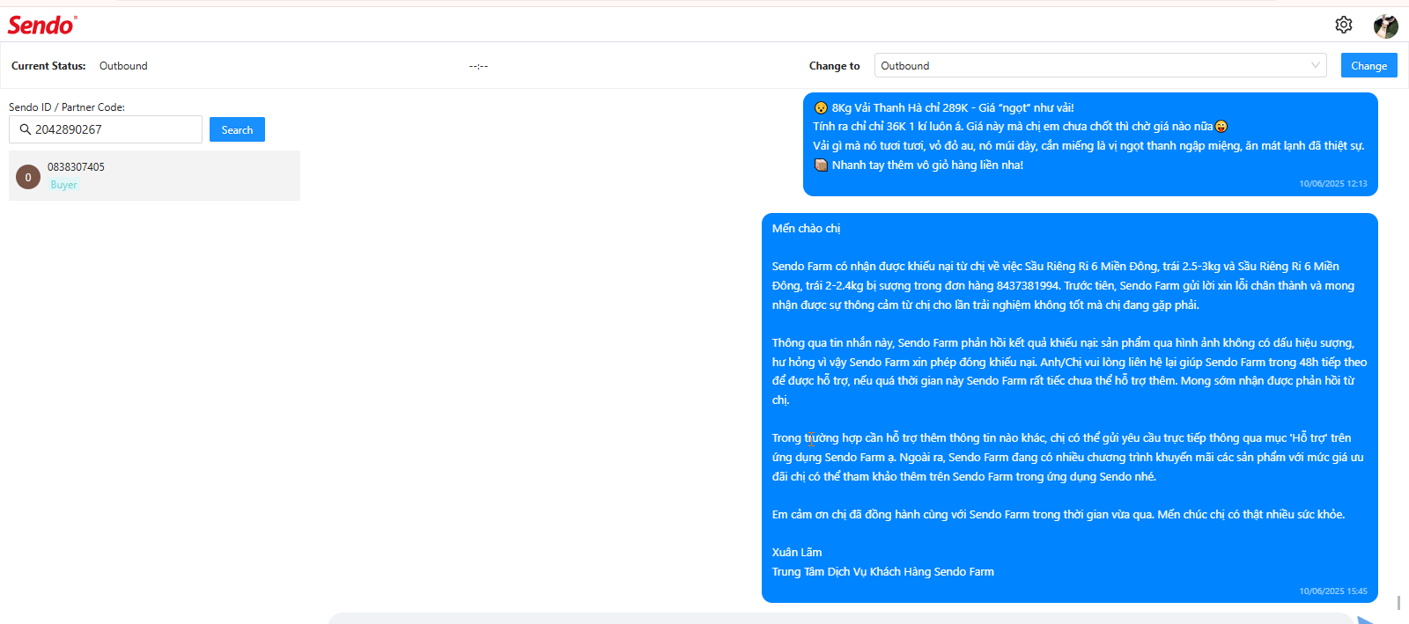Open the user profile avatar
Viewport: 1409px width, 624px height.
coord(1386,26)
